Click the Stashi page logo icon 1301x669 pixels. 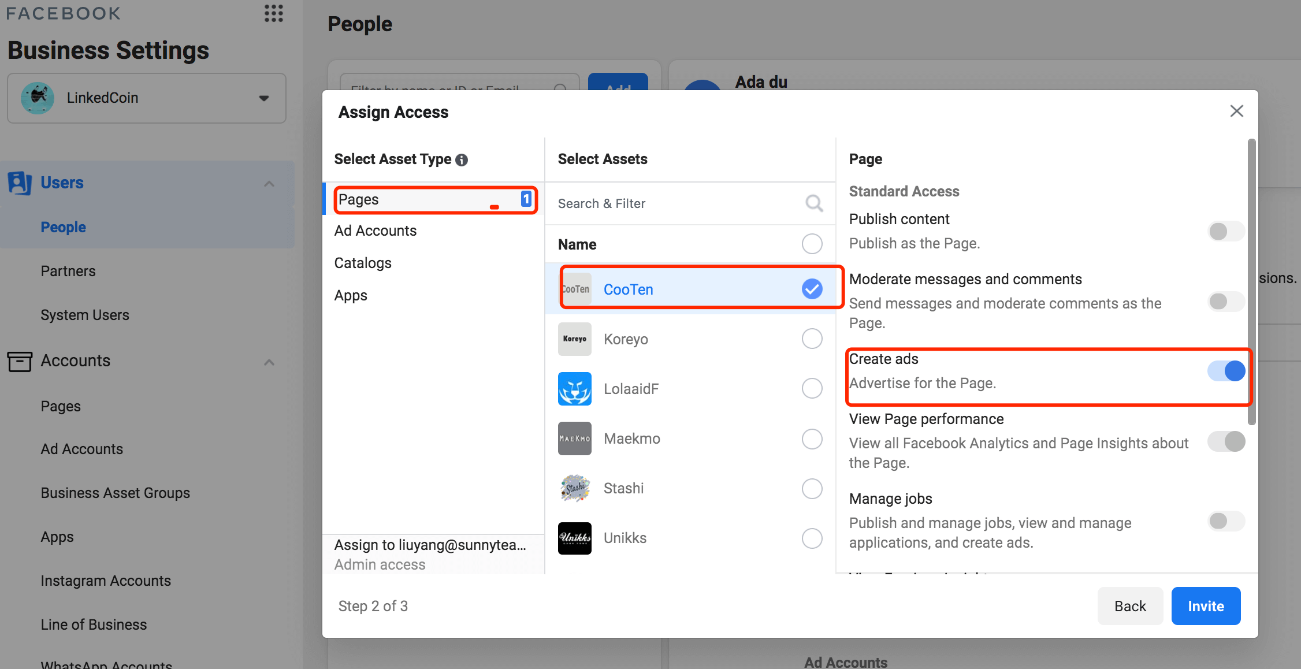pyautogui.click(x=574, y=488)
